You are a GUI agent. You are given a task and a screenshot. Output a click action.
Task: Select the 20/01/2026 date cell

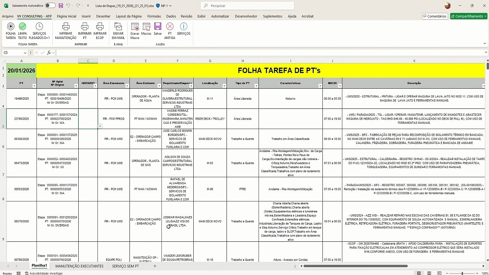[x=21, y=71]
